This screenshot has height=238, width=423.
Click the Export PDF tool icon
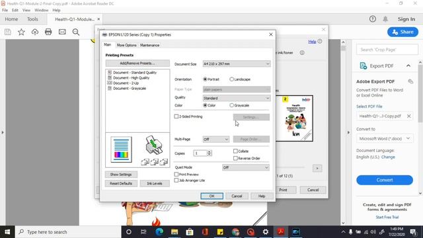pos(364,66)
